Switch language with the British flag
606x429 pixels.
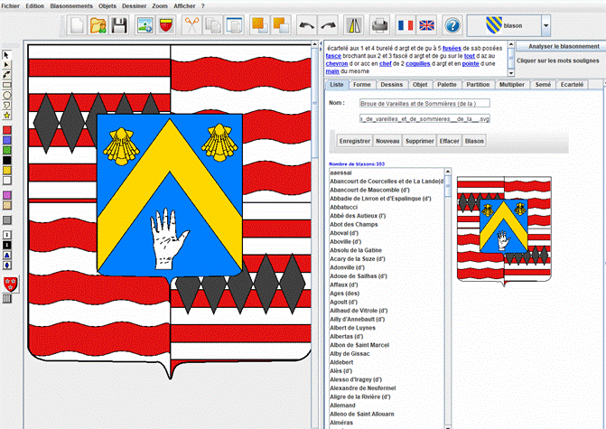(426, 25)
